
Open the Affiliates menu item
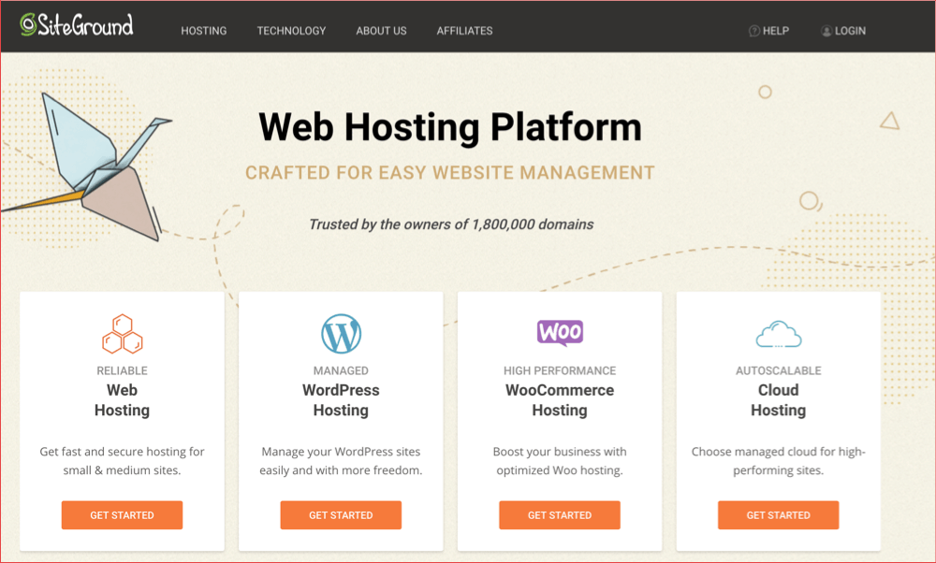464,31
